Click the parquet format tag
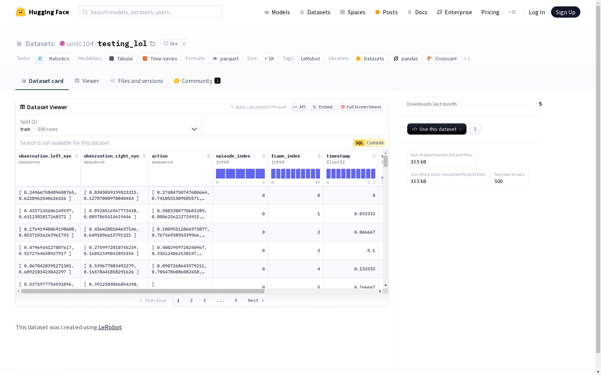The image size is (601, 375). pyautogui.click(x=225, y=58)
